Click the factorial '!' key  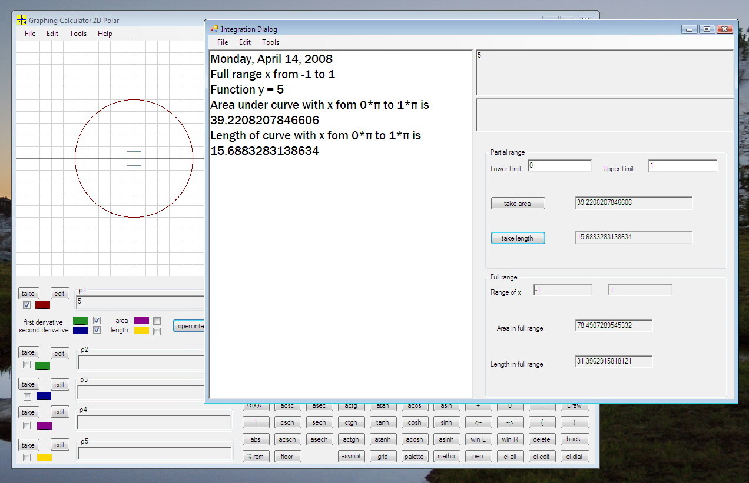pyautogui.click(x=256, y=422)
